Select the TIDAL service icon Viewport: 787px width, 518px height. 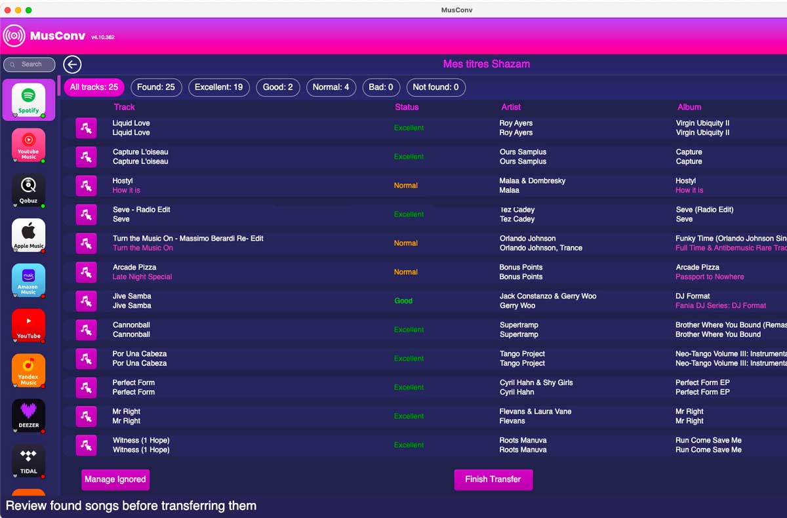(28, 462)
